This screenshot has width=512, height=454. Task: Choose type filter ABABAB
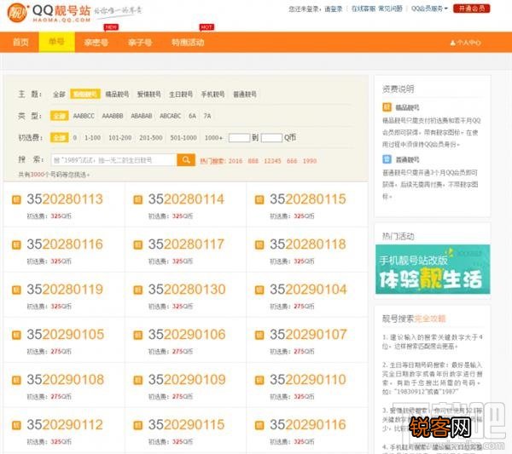tap(142, 116)
